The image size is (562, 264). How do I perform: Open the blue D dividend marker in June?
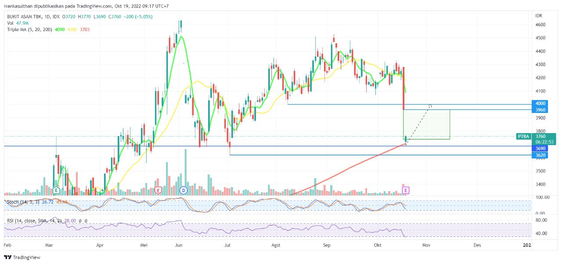[x=184, y=190]
